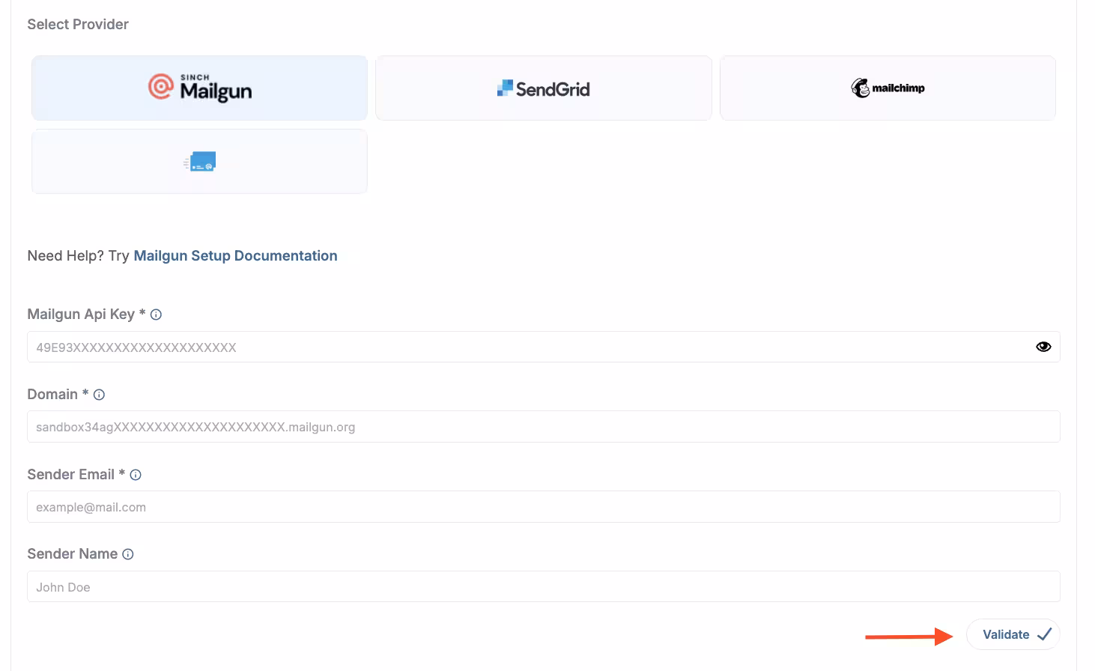
Task: Focus the Mailgun Api Key input
Action: [x=524, y=347]
